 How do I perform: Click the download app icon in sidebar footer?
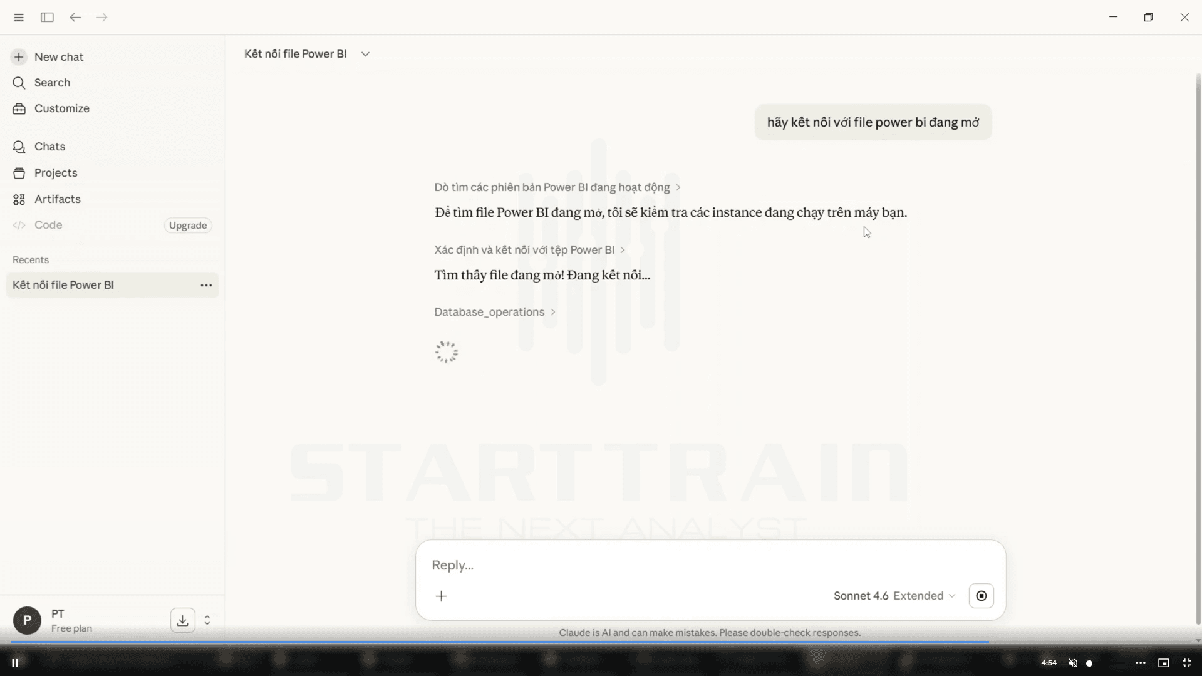[182, 620]
